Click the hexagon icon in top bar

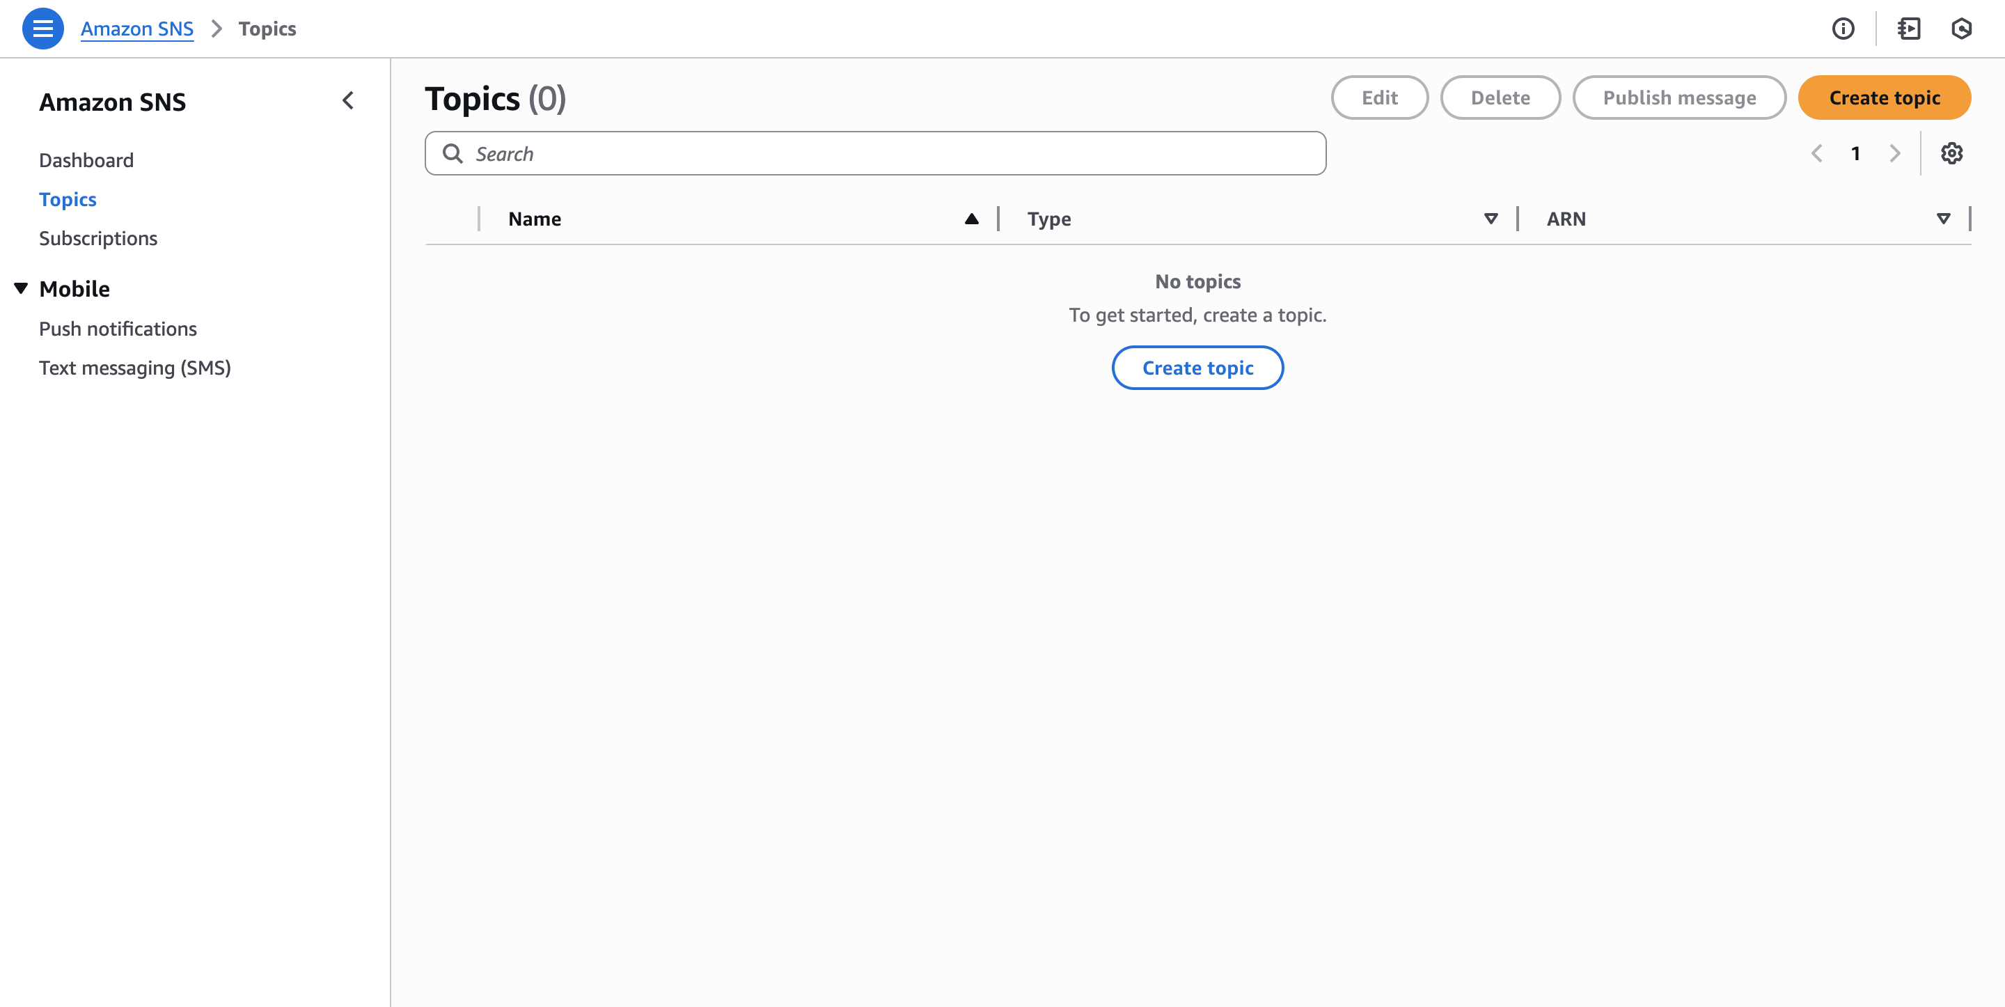[x=1960, y=29]
